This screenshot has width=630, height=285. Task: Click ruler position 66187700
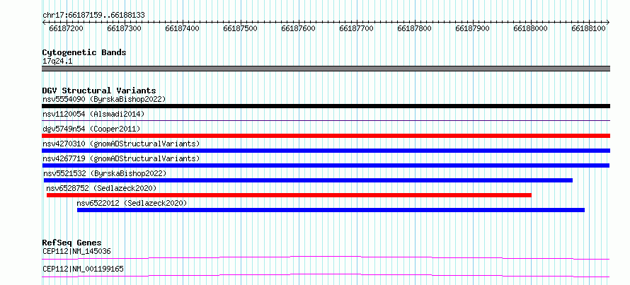357,28
